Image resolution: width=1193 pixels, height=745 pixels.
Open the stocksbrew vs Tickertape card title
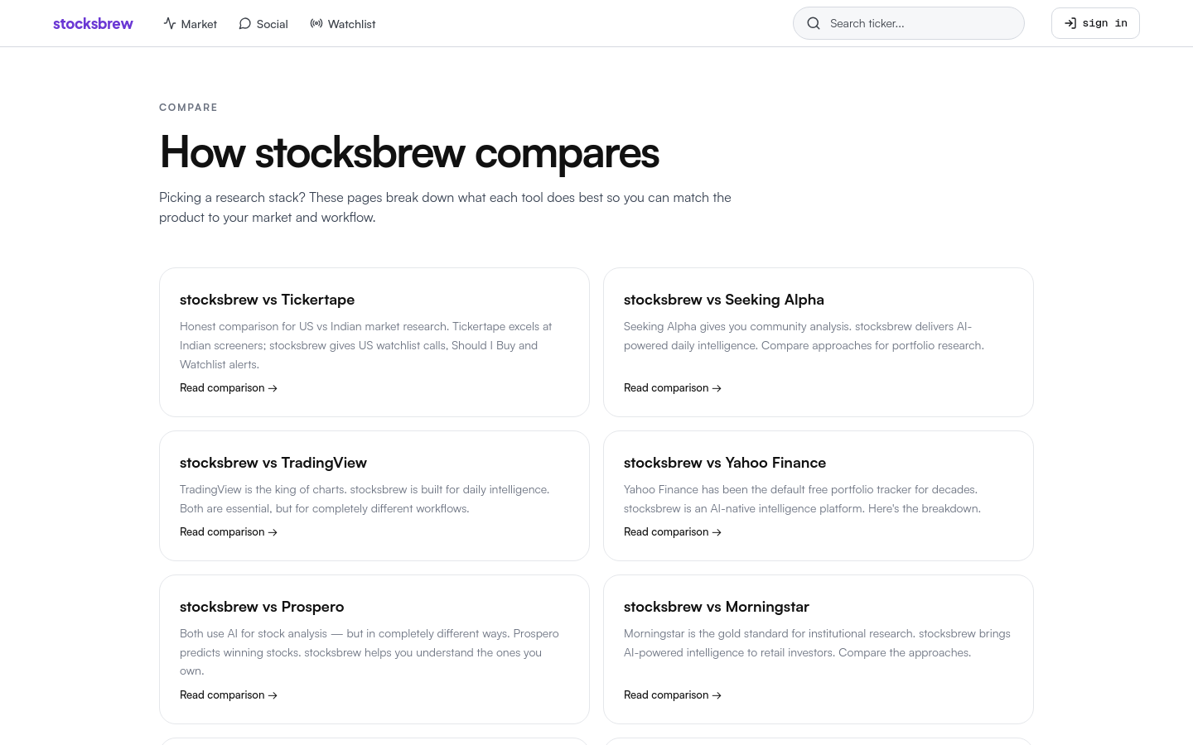(x=267, y=300)
